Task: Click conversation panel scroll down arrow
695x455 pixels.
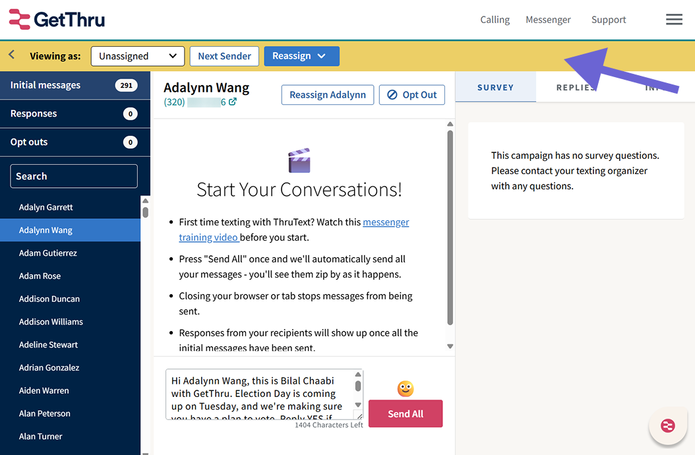Action: coord(450,346)
